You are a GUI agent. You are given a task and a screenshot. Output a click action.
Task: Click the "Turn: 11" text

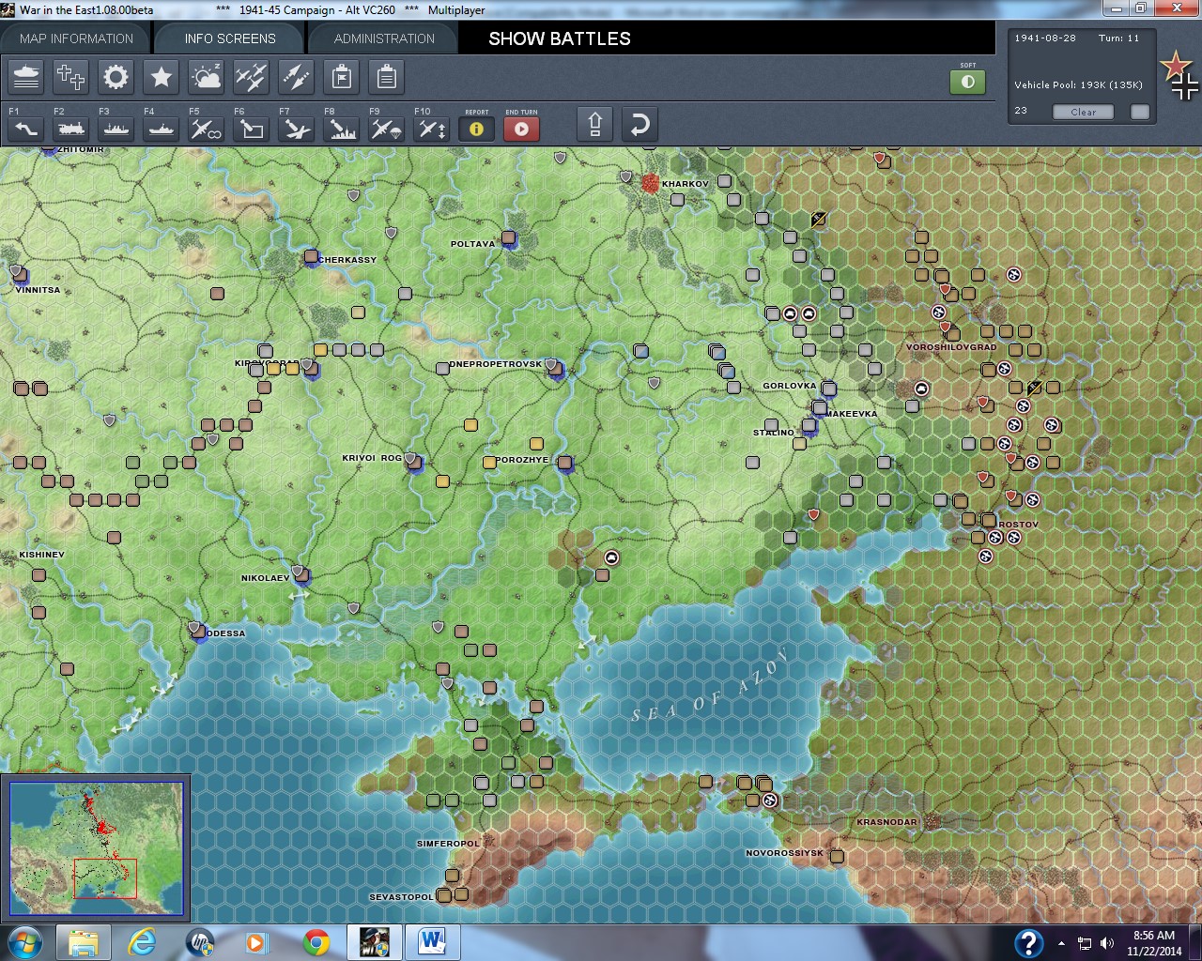1118,38
